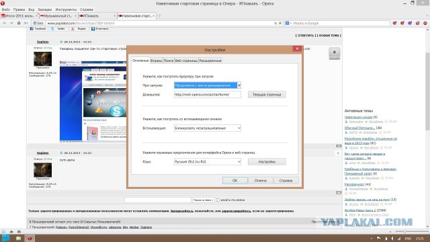Click the panel toggle icon in status bar
Viewport: 430px width, 242px height.
pos(3,231)
